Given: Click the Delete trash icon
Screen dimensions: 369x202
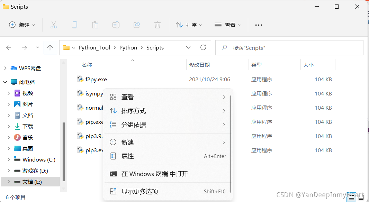Looking at the screenshot, I should click(157, 25).
